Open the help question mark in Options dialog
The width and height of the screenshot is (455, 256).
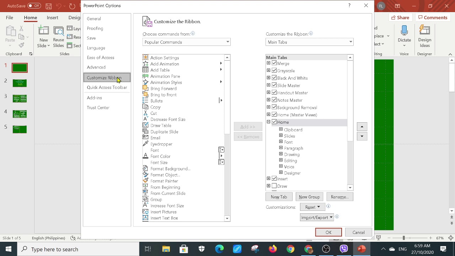pos(349,6)
